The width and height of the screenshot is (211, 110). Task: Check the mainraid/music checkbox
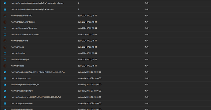(5, 47)
